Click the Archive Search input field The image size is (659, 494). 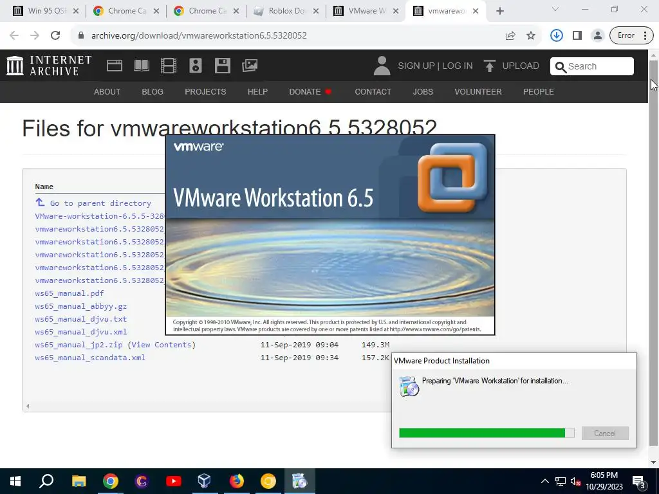[592, 66]
